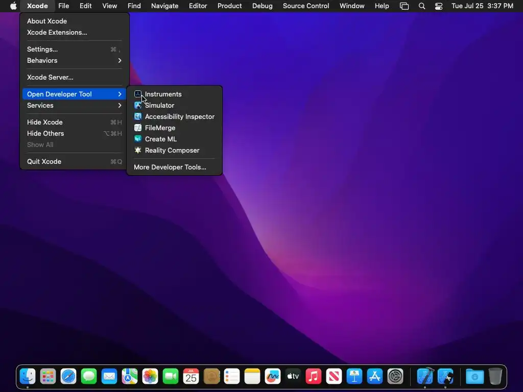This screenshot has width=523, height=392.
Task: Open Launchpad from the Dock
Action: tap(48, 377)
